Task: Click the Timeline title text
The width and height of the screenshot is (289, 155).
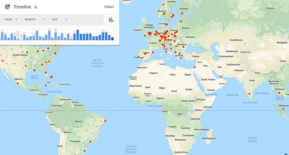Action: click(22, 7)
